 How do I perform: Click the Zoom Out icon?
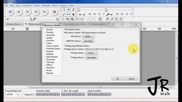[x=112, y=19]
